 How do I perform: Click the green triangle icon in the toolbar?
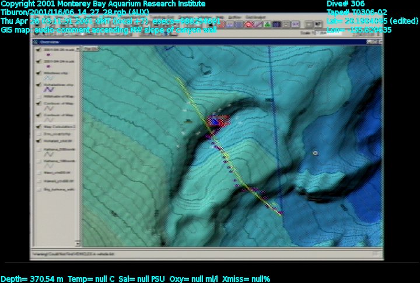(267, 24)
